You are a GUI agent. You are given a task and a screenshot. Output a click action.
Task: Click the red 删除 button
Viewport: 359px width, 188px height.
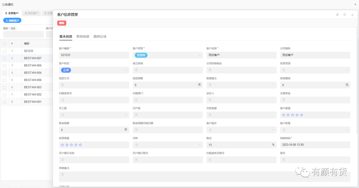click(61, 23)
